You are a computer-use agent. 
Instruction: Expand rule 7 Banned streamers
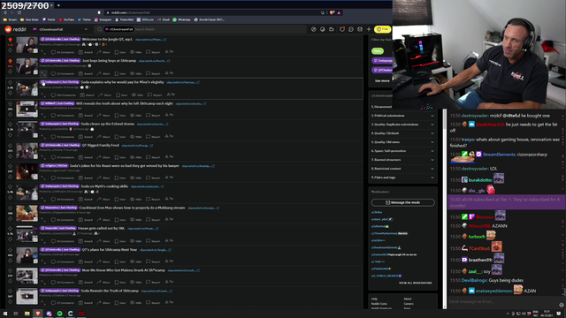pyautogui.click(x=403, y=160)
